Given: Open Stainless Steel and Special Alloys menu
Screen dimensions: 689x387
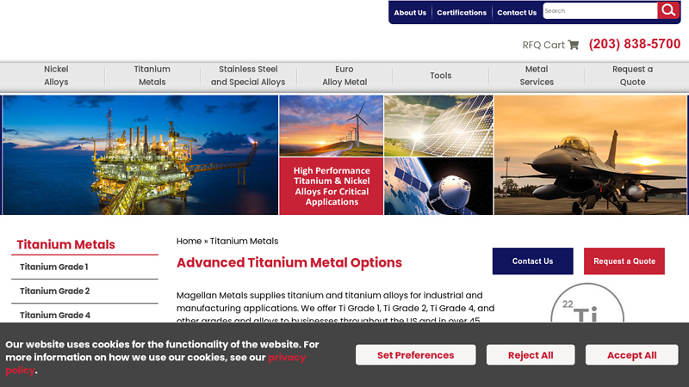Looking at the screenshot, I should 248,76.
